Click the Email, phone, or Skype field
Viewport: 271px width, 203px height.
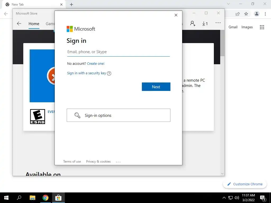118,52
